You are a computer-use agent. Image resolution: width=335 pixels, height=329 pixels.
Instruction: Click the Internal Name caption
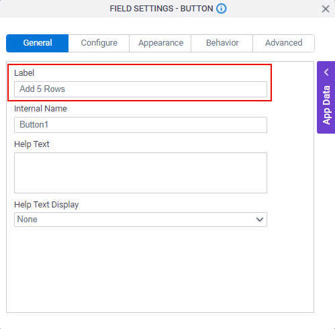(x=40, y=109)
